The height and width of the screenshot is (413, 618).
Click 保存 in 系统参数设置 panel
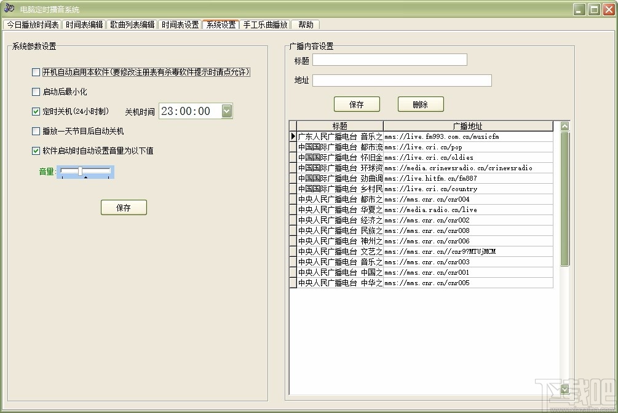(124, 207)
